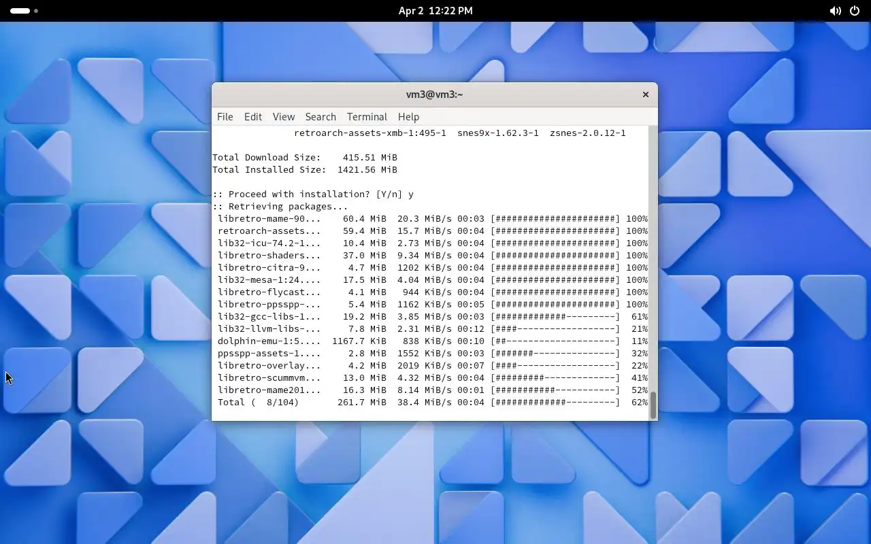Viewport: 871px width, 544px height.
Task: Click the zsnes-2.0.12-1 package name
Action: [588, 133]
